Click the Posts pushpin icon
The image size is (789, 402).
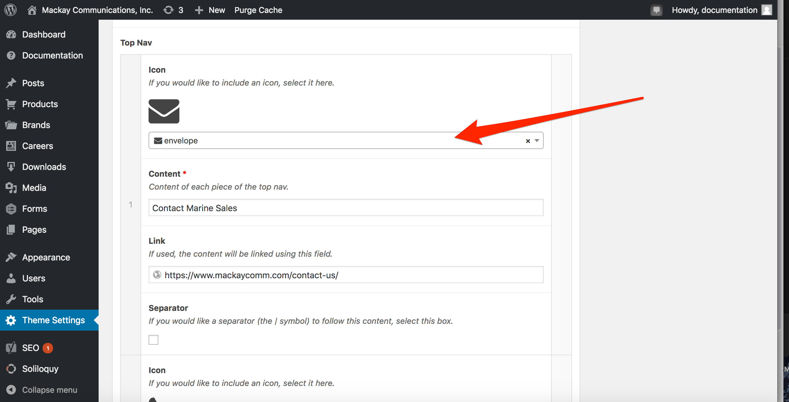pos(11,83)
